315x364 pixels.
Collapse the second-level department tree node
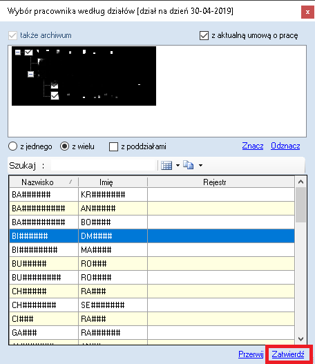[30, 75]
